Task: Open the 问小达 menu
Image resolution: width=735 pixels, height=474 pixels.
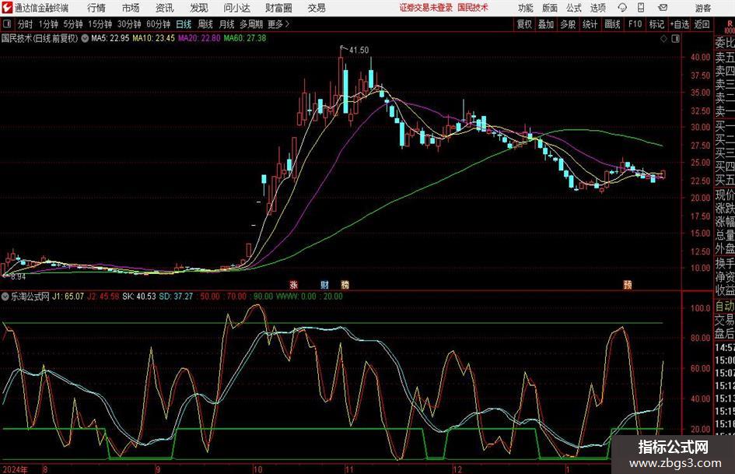Action: [x=236, y=8]
